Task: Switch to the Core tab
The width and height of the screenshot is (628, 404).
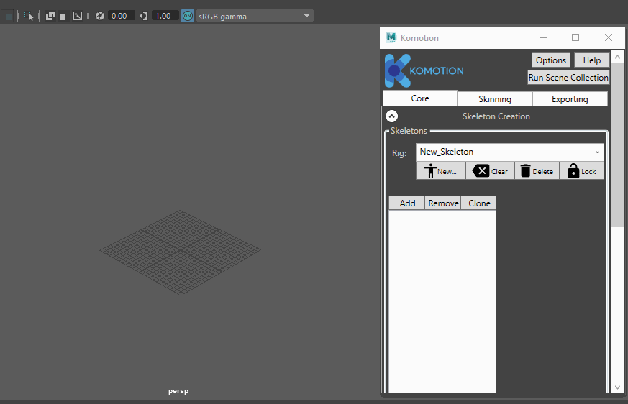Action: click(419, 98)
